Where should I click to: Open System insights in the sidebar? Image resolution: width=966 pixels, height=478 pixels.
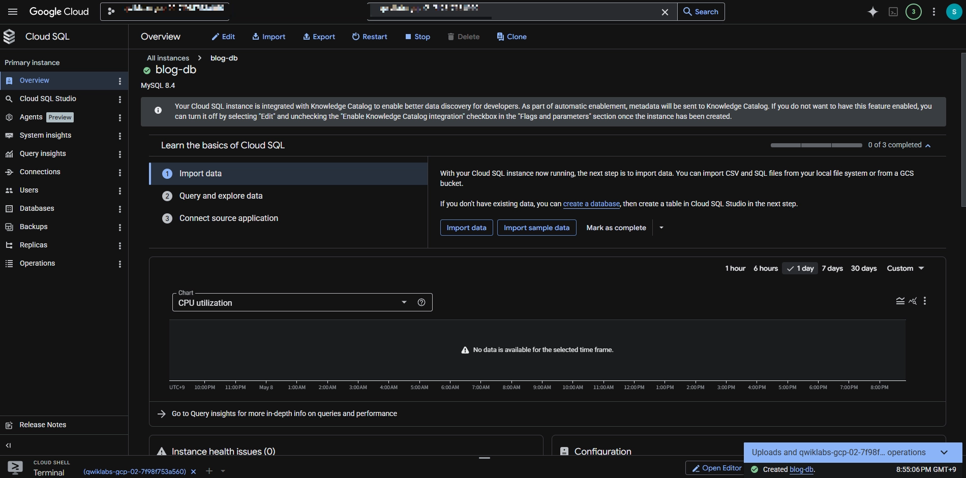coord(45,135)
